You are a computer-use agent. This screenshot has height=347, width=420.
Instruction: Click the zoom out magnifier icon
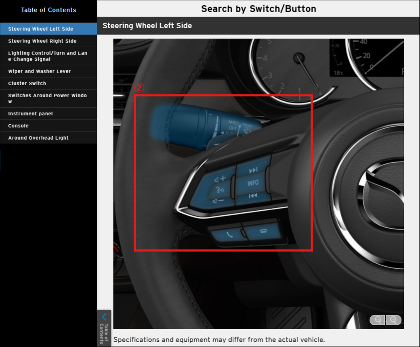point(378,320)
